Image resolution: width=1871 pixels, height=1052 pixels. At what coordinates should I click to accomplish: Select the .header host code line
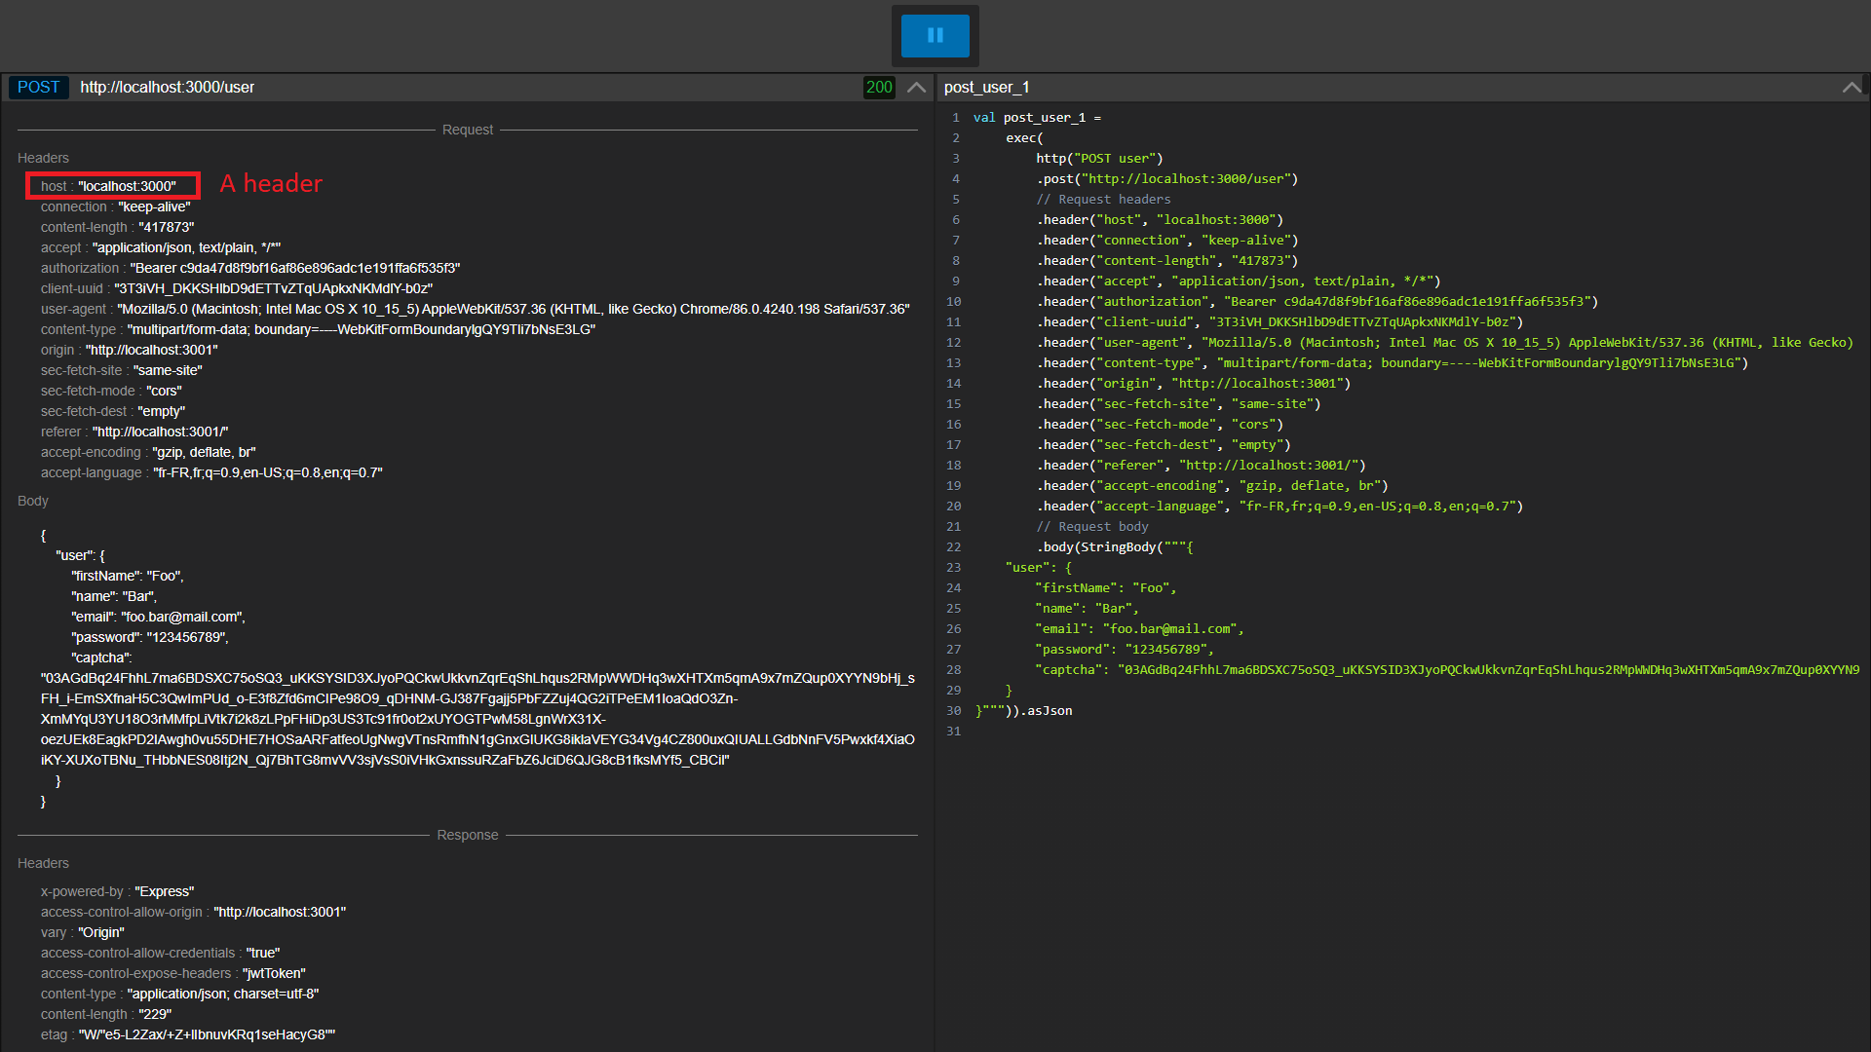[1160, 219]
